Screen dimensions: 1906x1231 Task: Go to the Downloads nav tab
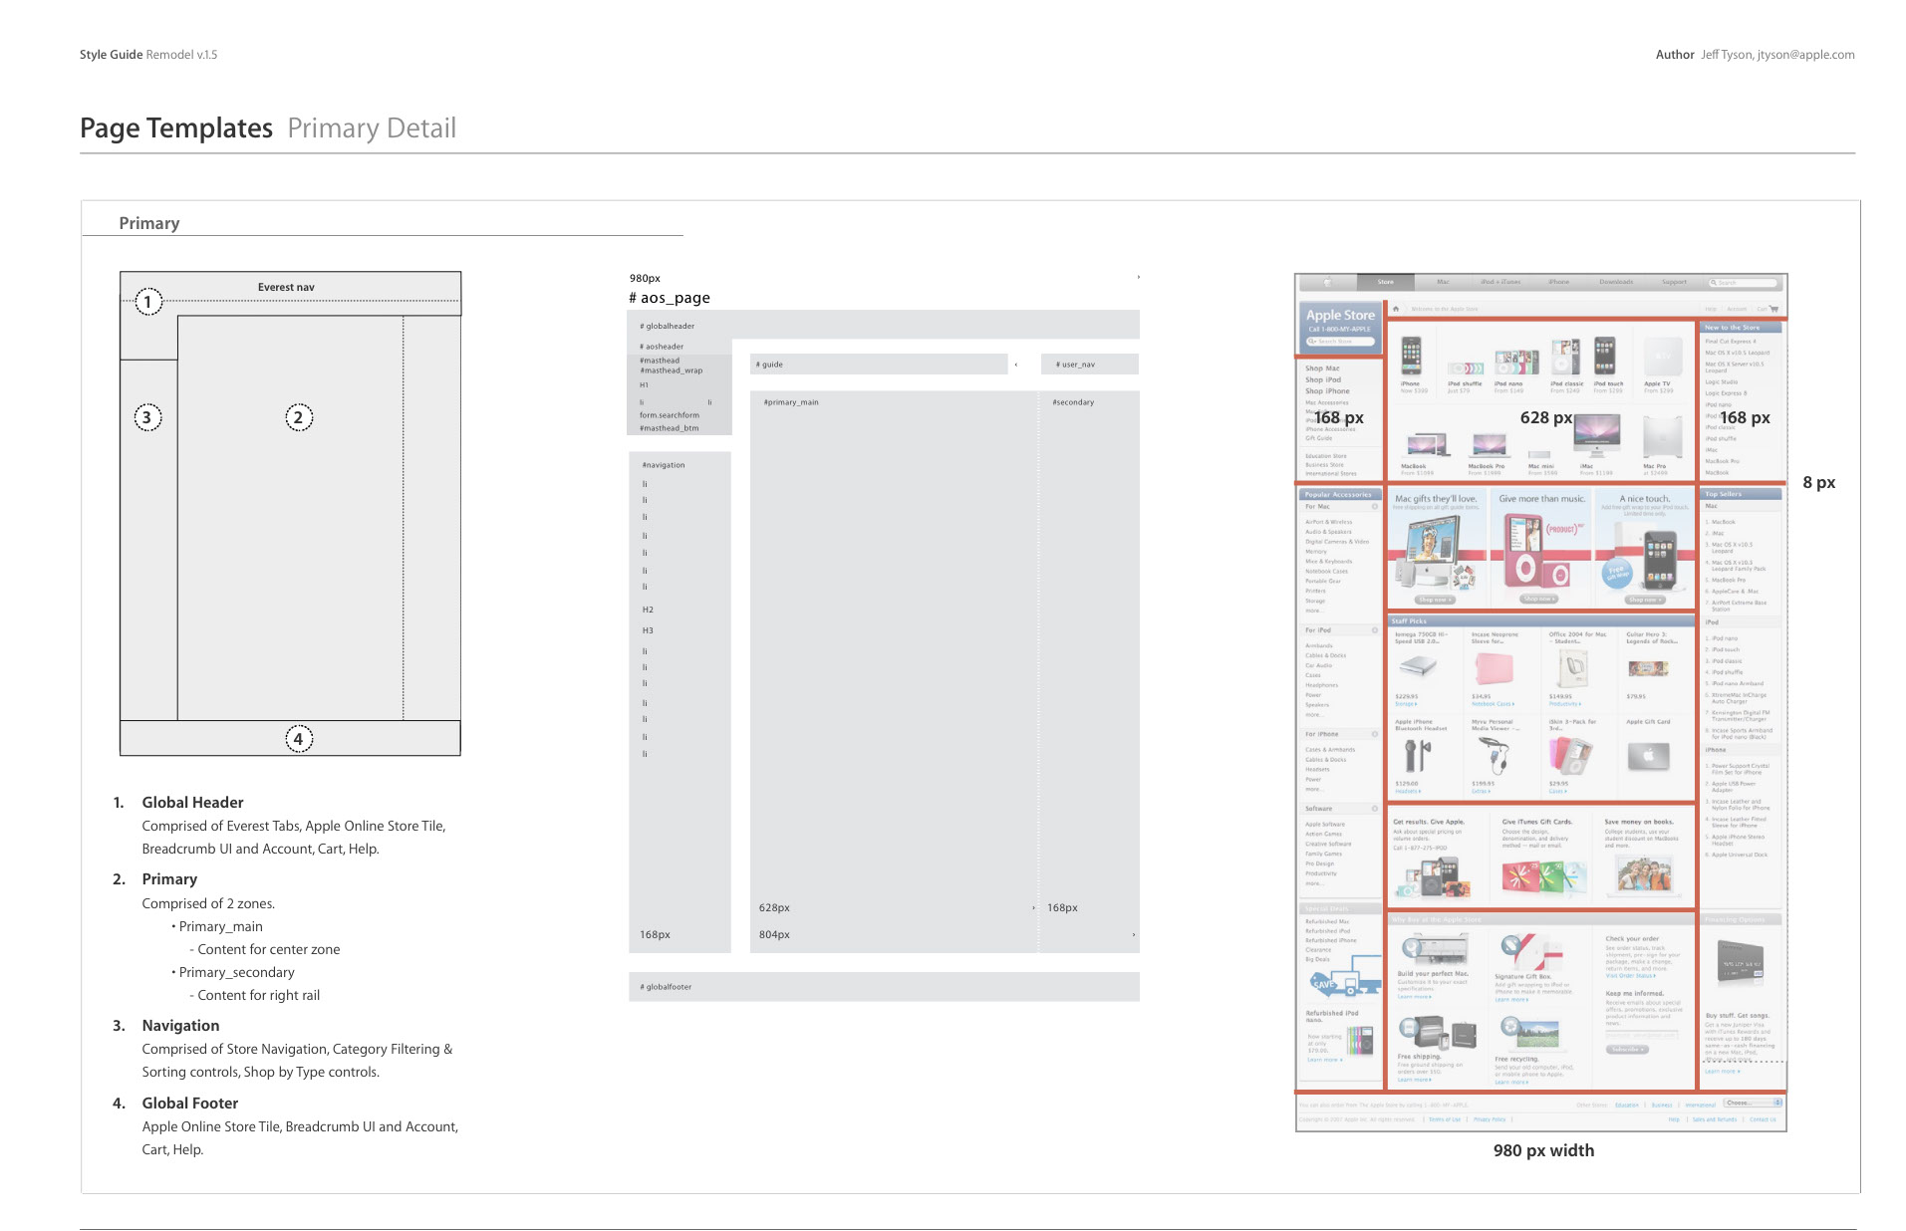[1616, 282]
